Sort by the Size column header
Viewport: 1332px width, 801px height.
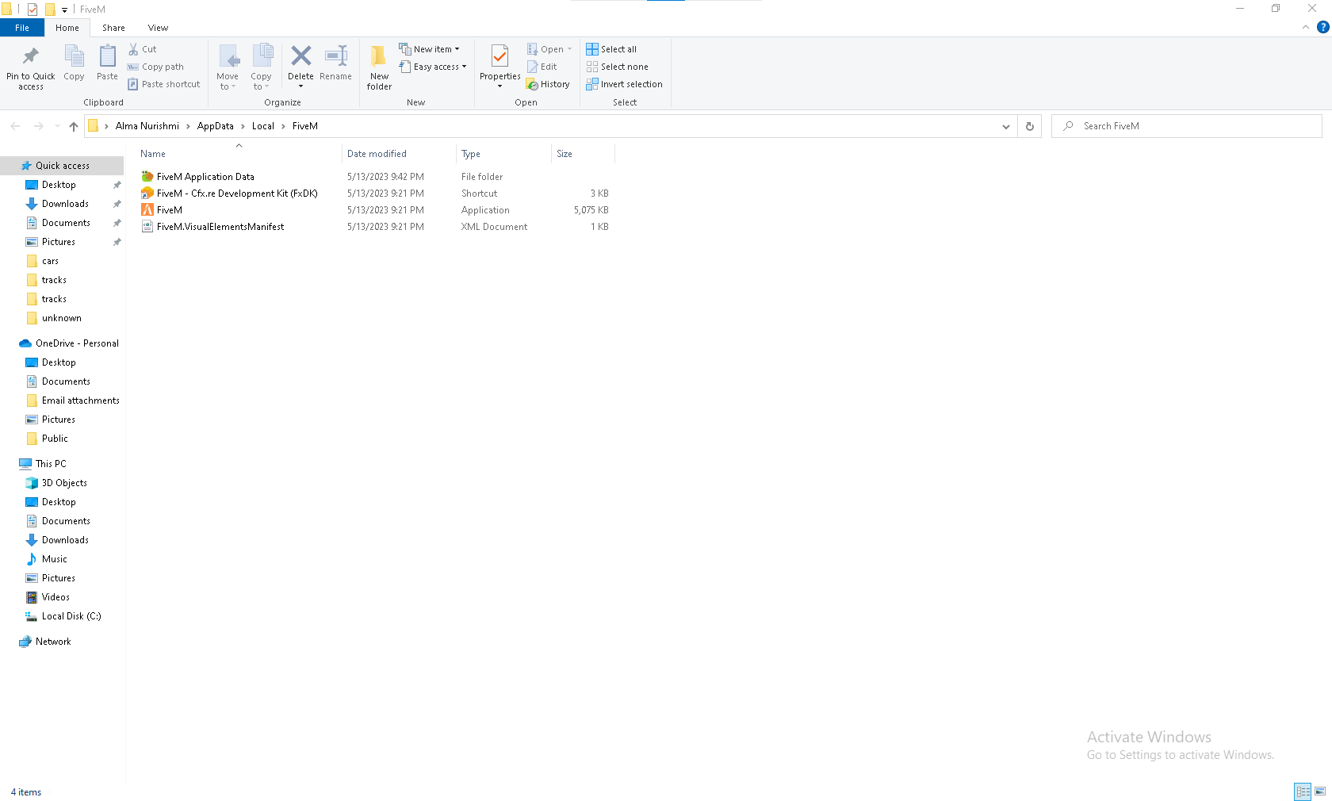tap(583, 154)
